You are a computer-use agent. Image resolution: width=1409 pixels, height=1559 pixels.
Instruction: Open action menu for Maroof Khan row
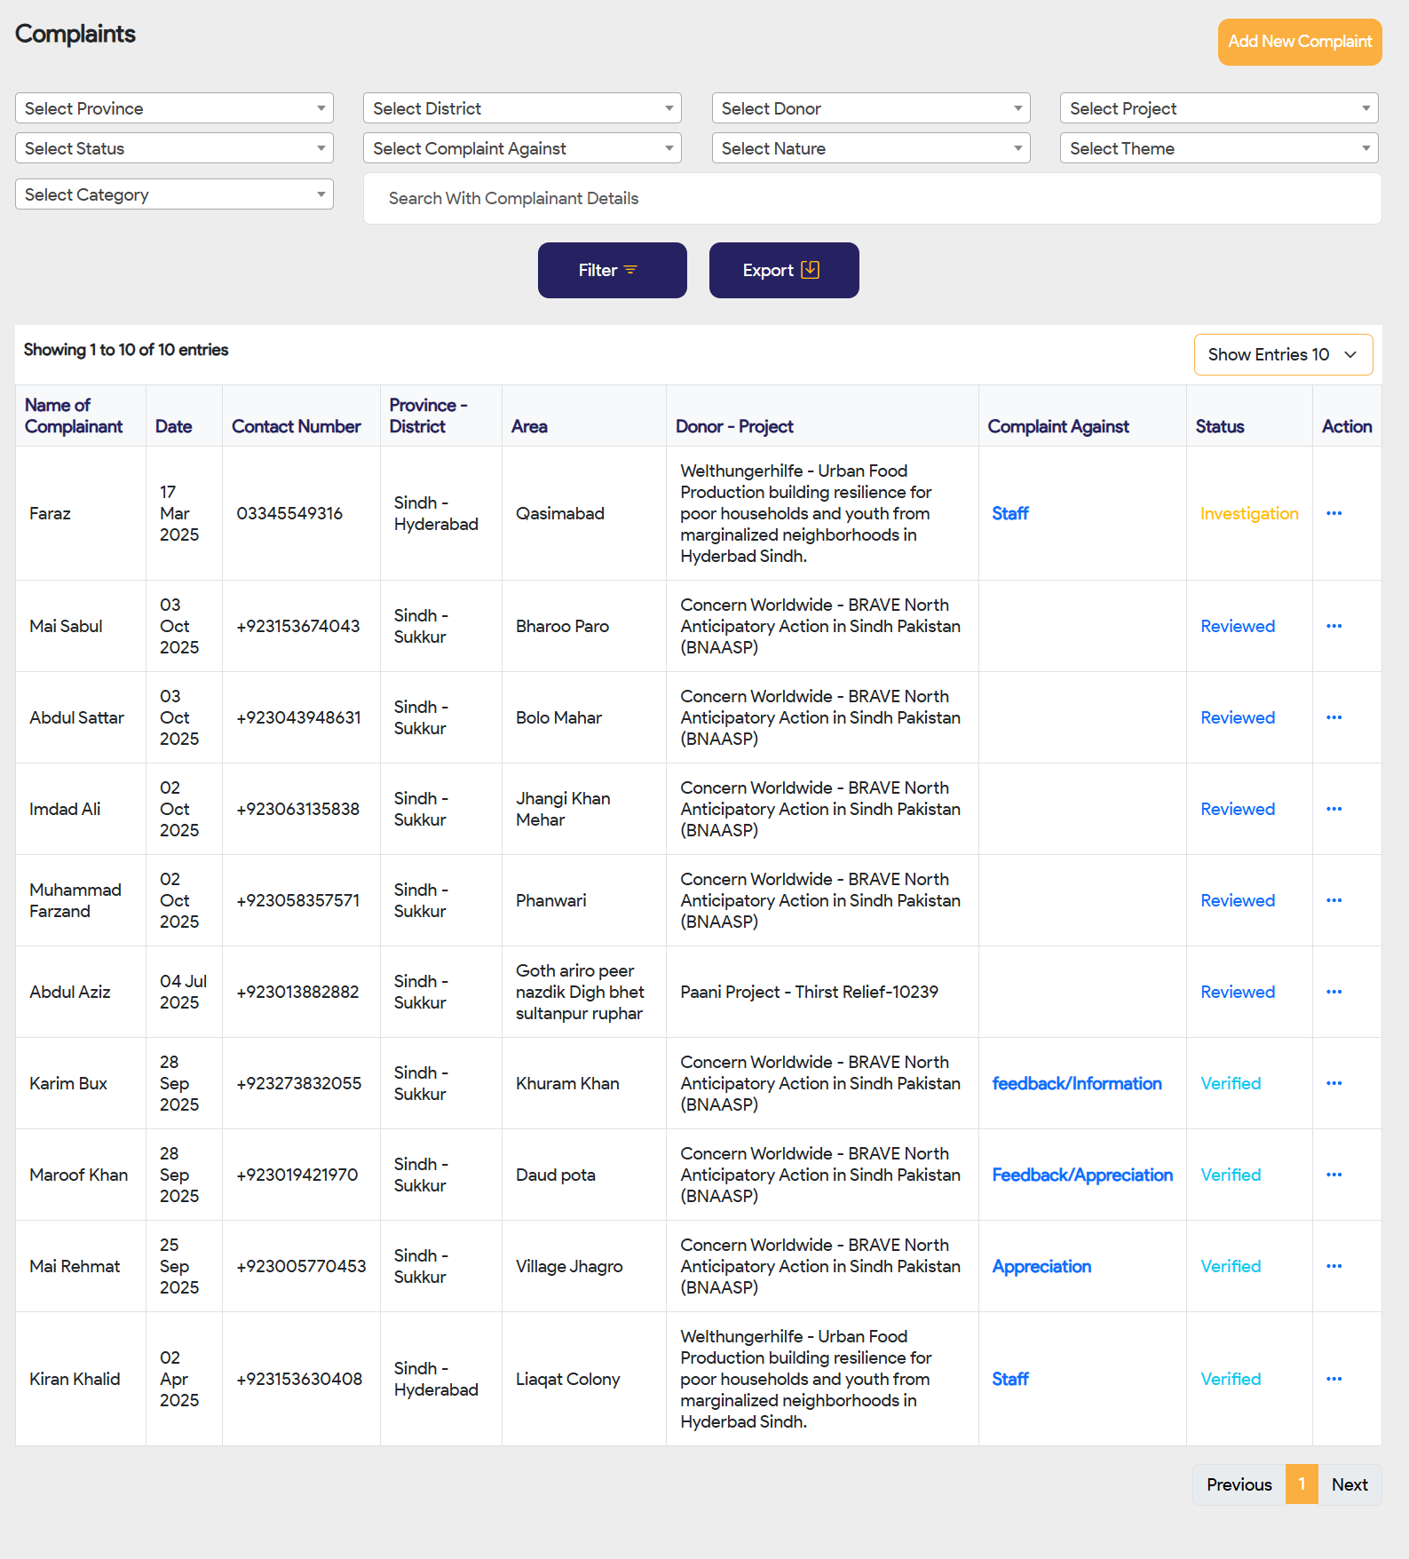(1334, 1175)
